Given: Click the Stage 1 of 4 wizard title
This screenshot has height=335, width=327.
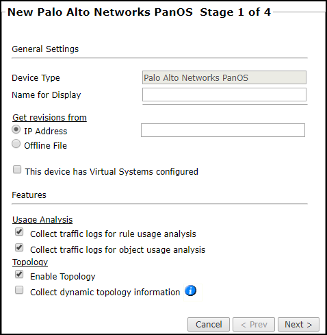Looking at the screenshot, I should coord(235,12).
